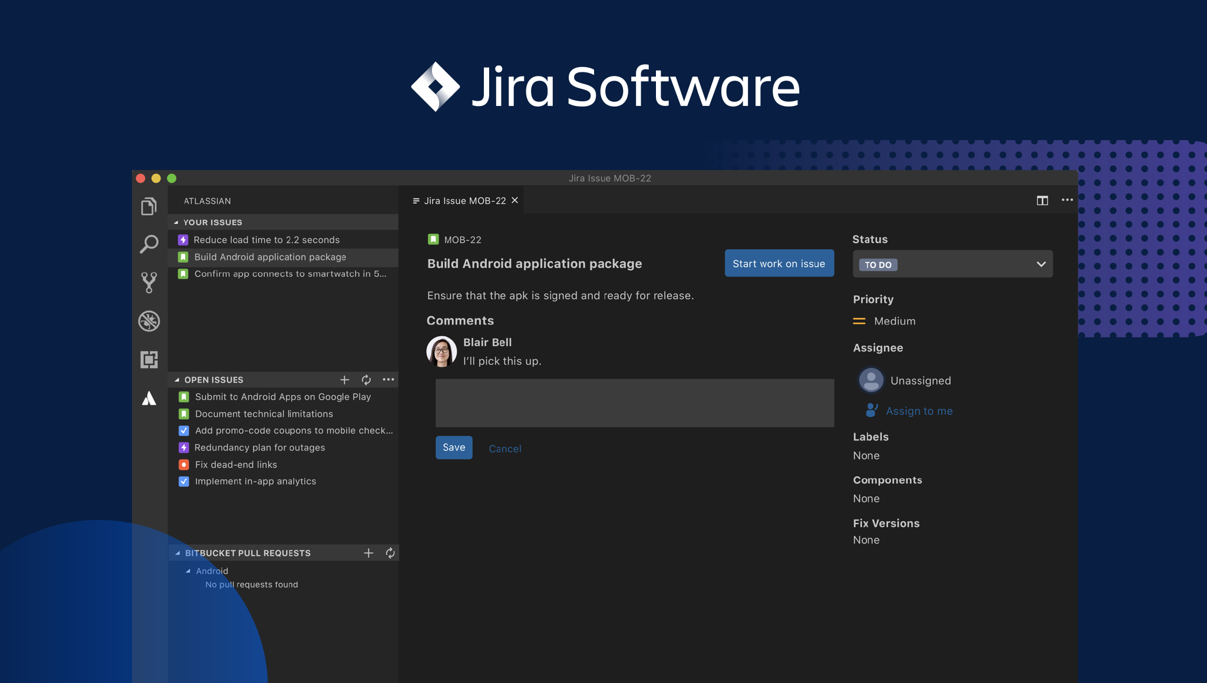Open Redundancy plan for outages issue
Viewport: 1207px width, 683px height.
point(283,447)
